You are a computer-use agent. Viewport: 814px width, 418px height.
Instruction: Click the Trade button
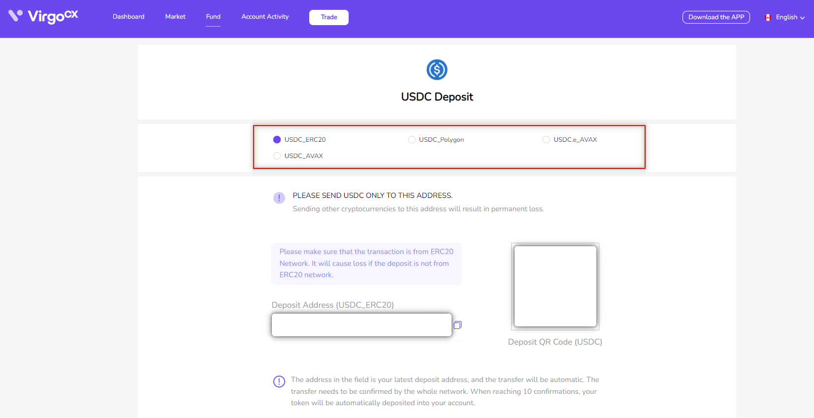tap(329, 17)
